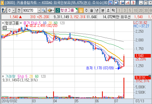Click 최고 2,455 (02/20) high marker label
Image resolution: width=152 pixels, height=104 pixels.
click(x=44, y=26)
